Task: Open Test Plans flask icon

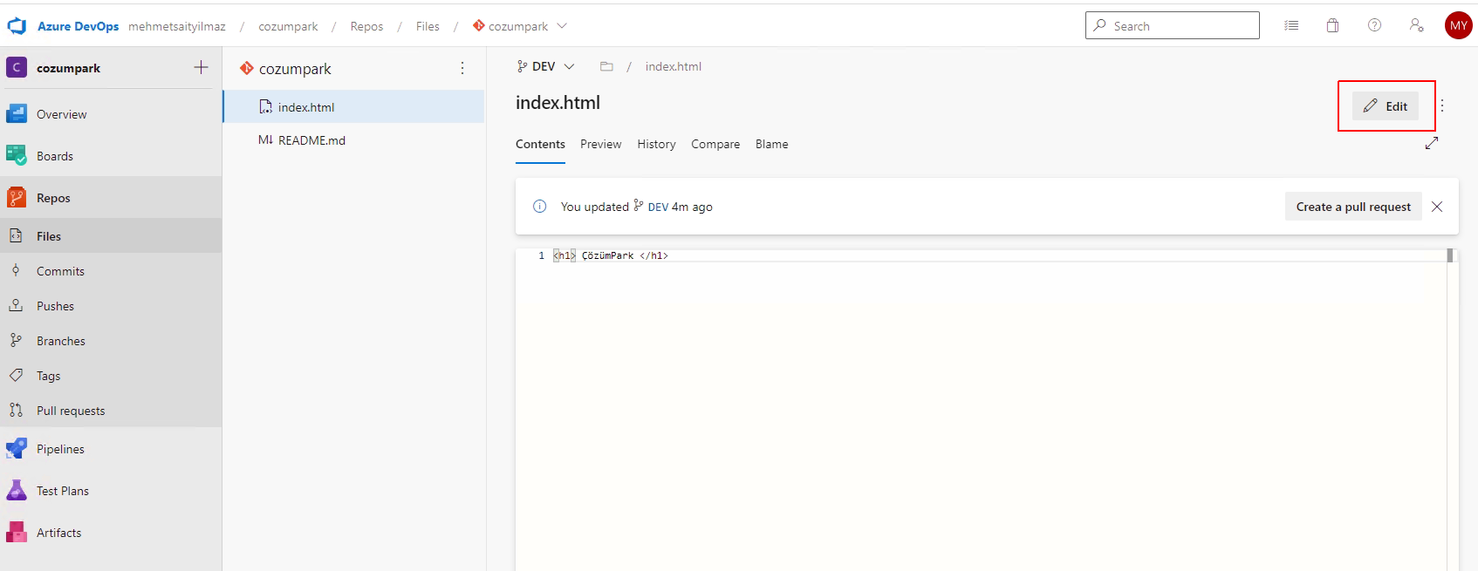Action: [17, 490]
